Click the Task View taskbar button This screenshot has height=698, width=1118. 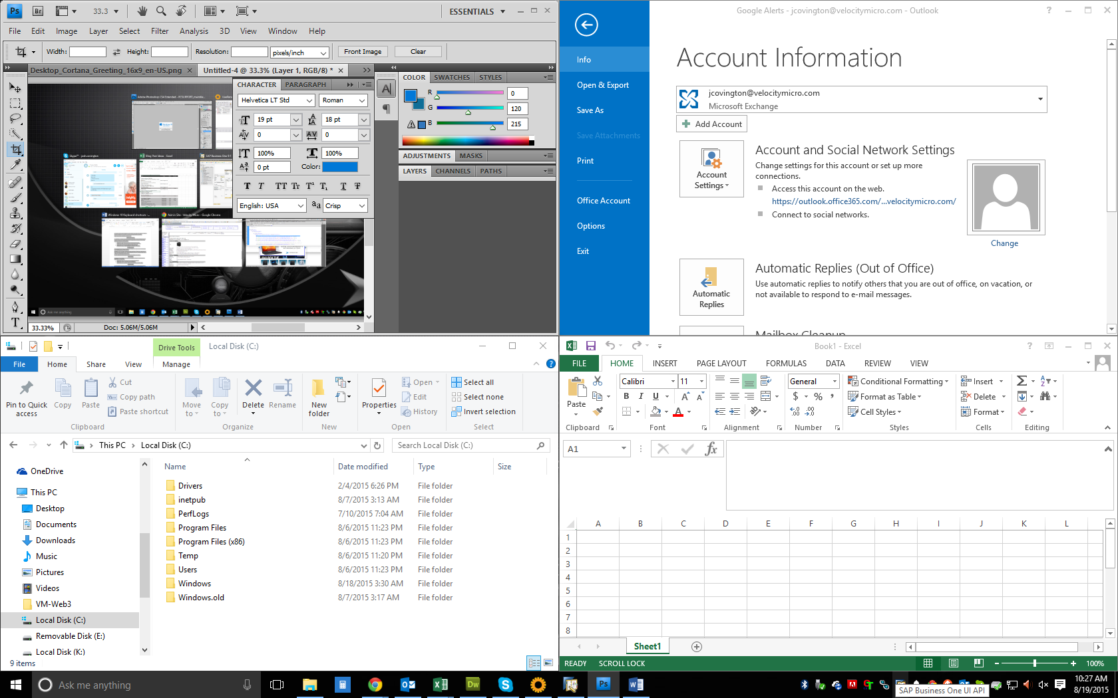(x=277, y=685)
